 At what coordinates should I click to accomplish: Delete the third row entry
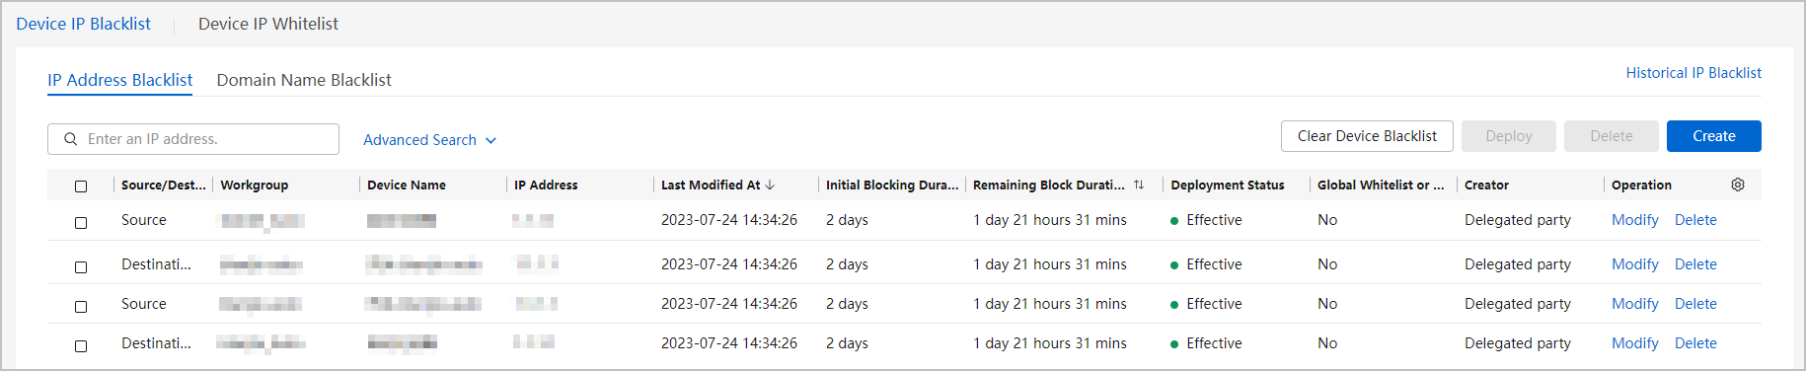pos(1695,304)
